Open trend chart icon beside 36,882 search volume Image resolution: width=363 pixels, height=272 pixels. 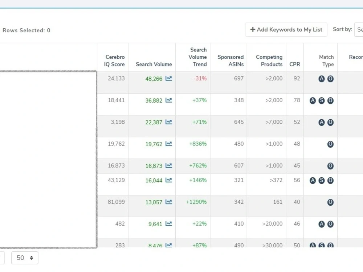pos(169,100)
